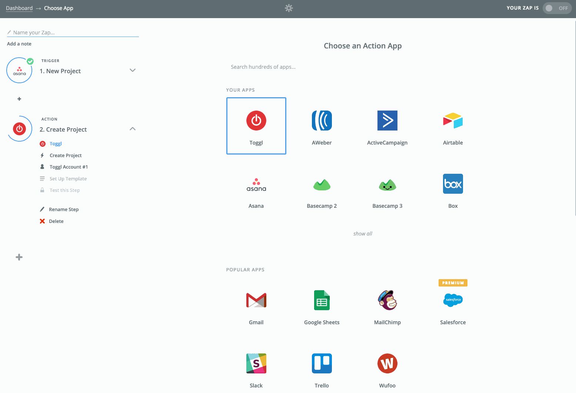Click the red X Delete icon
This screenshot has width=576, height=393.
(42, 221)
